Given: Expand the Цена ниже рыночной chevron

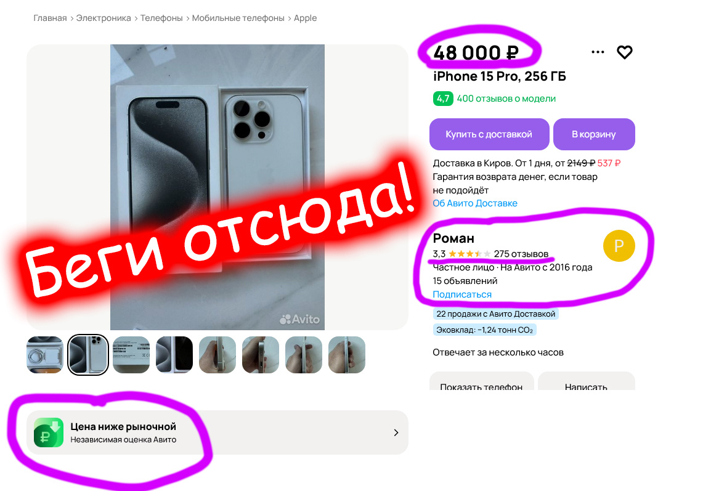Looking at the screenshot, I should coord(396,432).
